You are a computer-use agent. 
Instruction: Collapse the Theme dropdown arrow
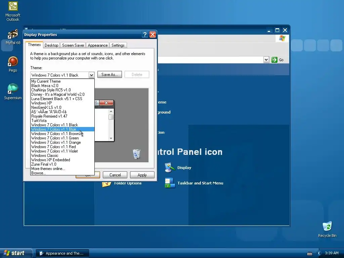tap(91, 75)
